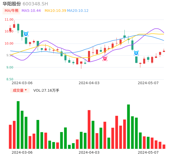Click the 11.00 price axis label
Image resolution: width=176 pixels, height=156 pixels.
coord(9,20)
